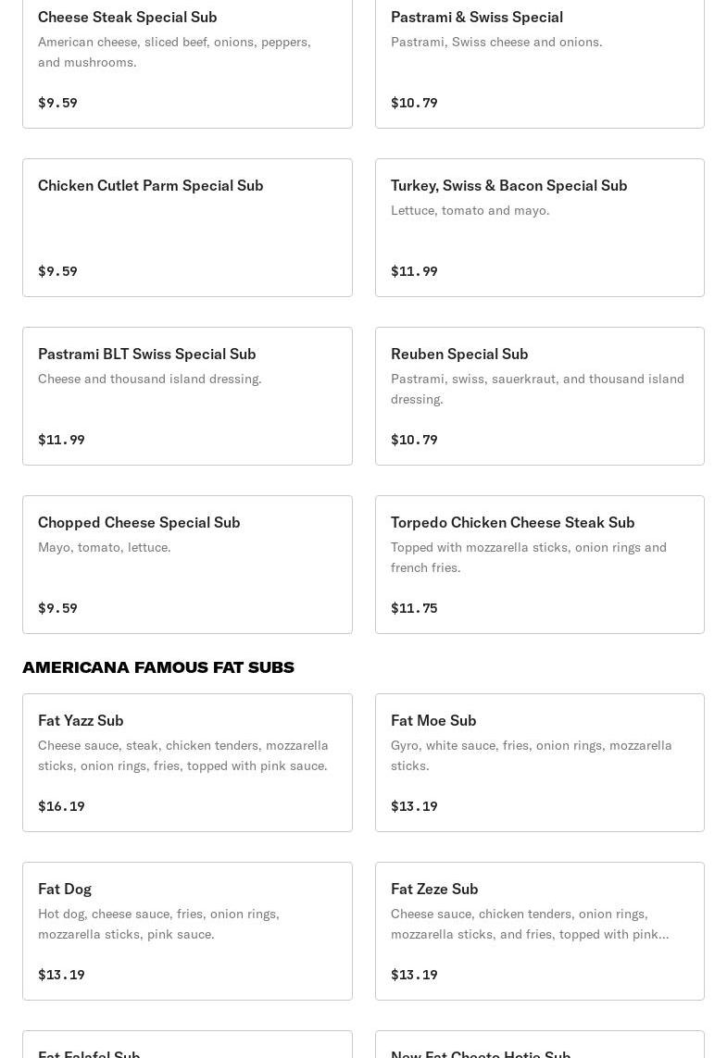Open the Fat Yazz Sub item
This screenshot has height=1058, width=727.
187,762
